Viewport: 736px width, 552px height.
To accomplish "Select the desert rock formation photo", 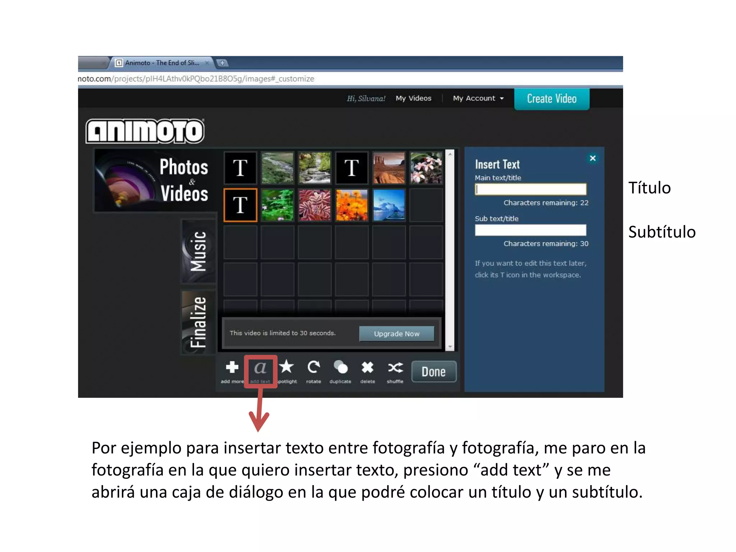I will 389,168.
